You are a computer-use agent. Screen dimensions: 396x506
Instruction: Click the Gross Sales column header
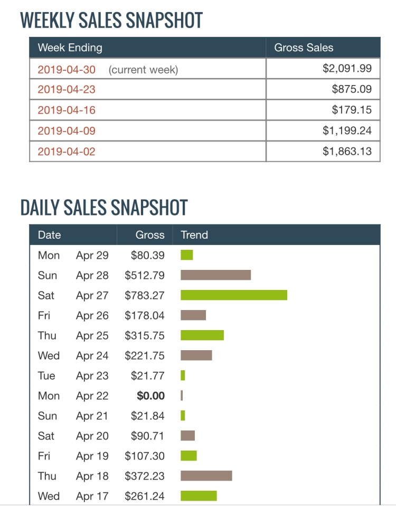click(x=304, y=48)
